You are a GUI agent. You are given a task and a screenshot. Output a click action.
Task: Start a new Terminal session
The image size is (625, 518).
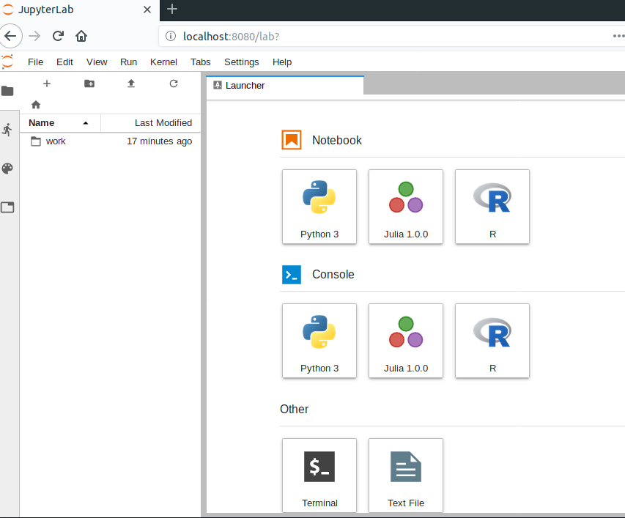click(319, 476)
